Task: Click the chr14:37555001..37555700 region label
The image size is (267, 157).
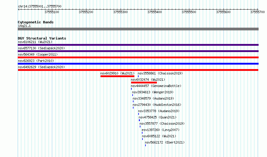Action: click(40, 6)
